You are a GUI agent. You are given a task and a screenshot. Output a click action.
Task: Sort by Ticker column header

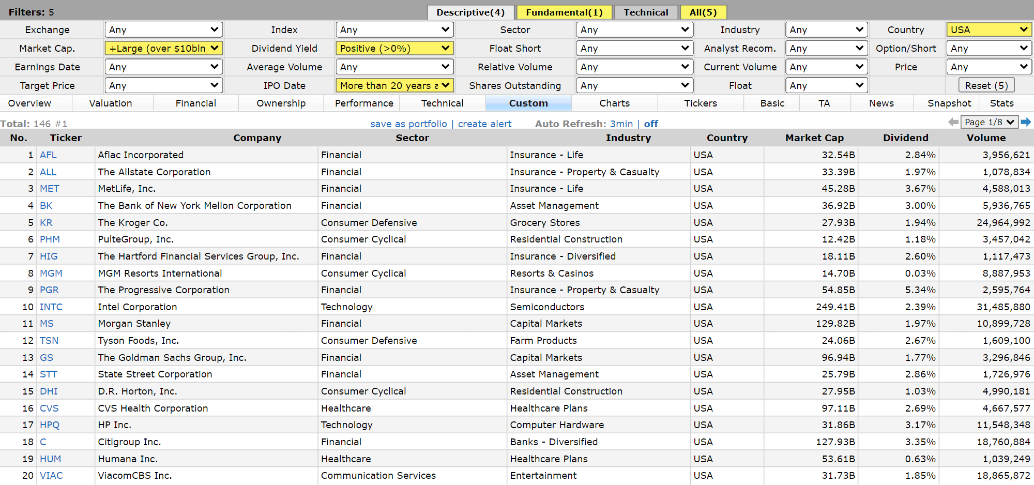[66, 138]
